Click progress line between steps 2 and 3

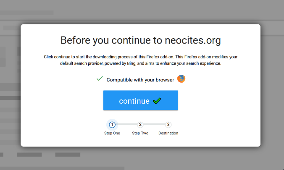(x=154, y=125)
